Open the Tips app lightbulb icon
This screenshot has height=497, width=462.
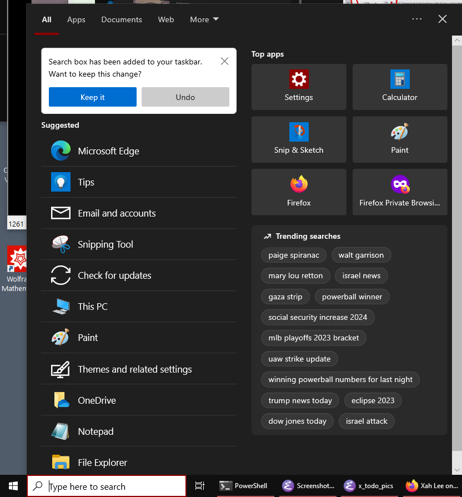[x=61, y=182]
